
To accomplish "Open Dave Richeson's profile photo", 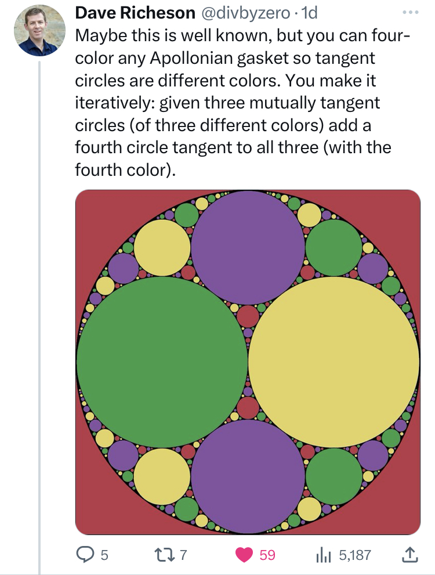I will tap(39, 30).
